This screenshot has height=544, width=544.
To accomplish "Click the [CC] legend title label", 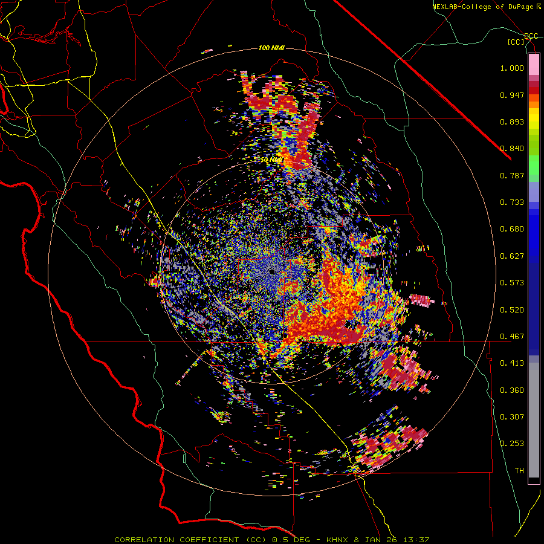I will [516, 42].
